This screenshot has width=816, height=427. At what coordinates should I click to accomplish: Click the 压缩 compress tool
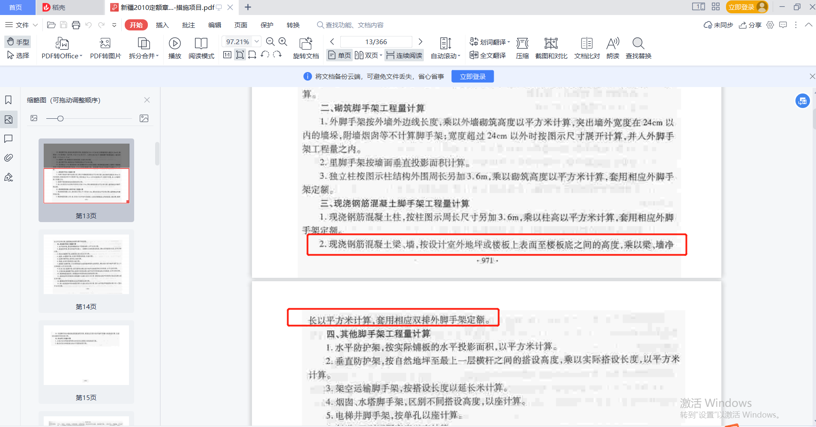pyautogui.click(x=522, y=48)
